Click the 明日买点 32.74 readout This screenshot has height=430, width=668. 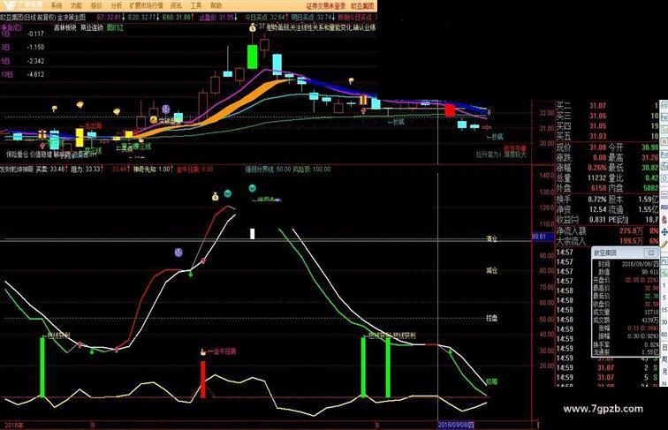(x=312, y=18)
